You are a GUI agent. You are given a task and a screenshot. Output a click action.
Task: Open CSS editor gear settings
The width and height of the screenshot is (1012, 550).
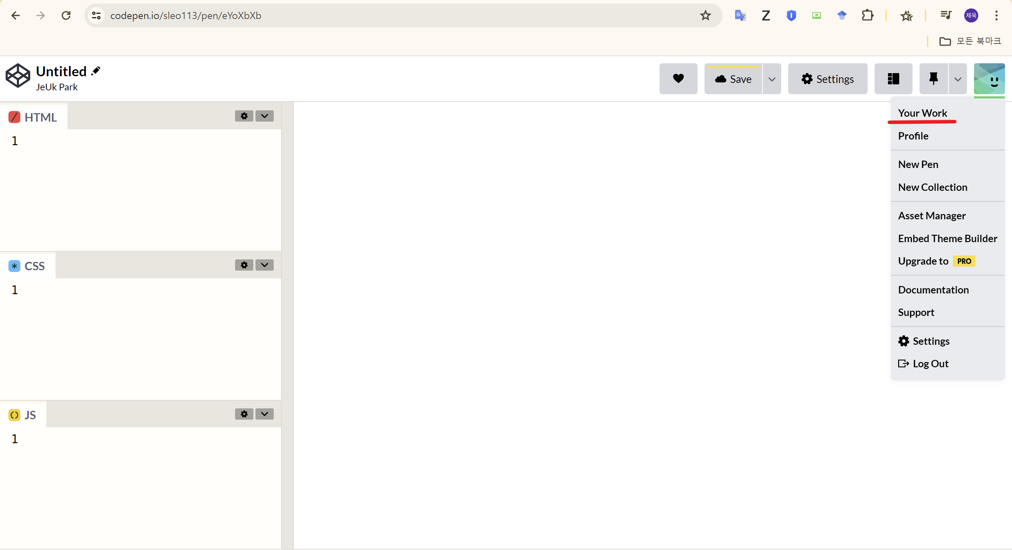pyautogui.click(x=244, y=265)
